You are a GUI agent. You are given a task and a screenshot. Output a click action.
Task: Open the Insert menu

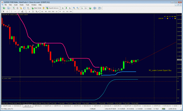pyautogui.click(x=16, y=5)
